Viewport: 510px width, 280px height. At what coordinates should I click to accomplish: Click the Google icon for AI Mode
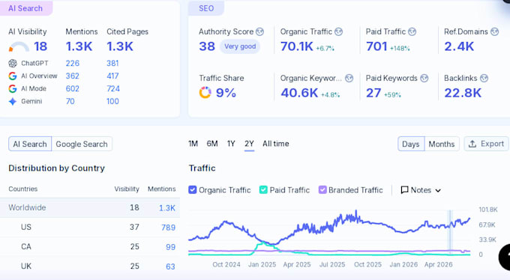(13, 88)
